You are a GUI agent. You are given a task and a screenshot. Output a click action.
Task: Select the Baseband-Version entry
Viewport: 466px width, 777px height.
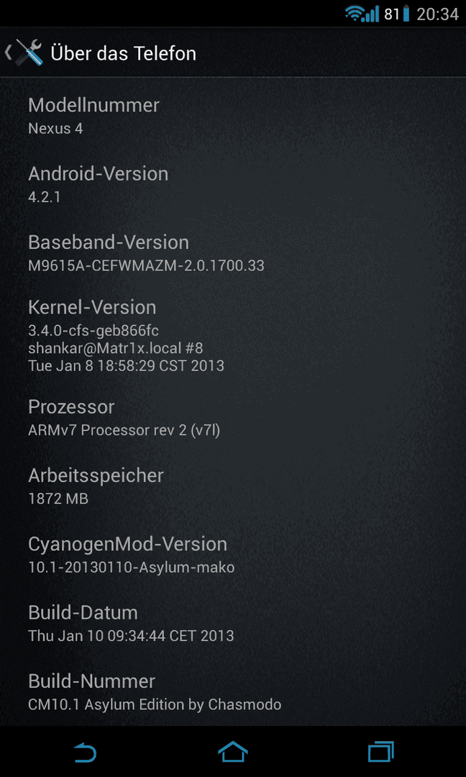(x=233, y=253)
